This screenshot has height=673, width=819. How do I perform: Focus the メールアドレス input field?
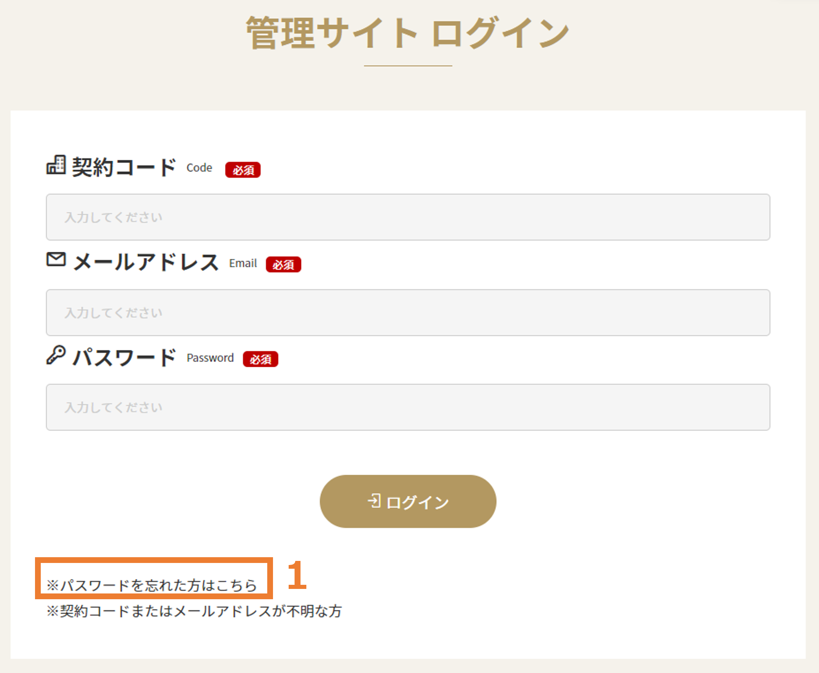point(408,312)
